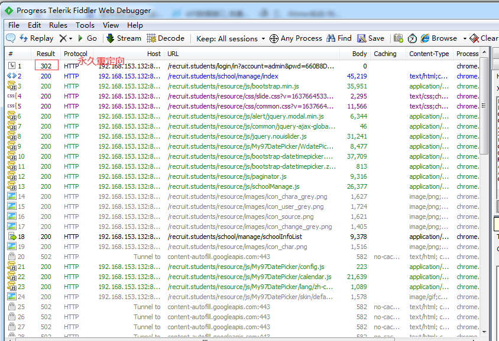The width and height of the screenshot is (499, 341).
Task: Click JS icon of session 3
Action: (x=12, y=86)
